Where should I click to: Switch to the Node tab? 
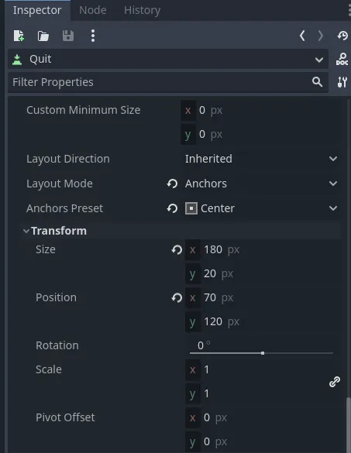click(93, 10)
